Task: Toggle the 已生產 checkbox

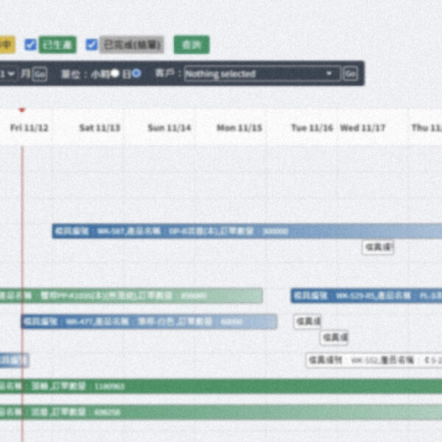Action: point(30,45)
